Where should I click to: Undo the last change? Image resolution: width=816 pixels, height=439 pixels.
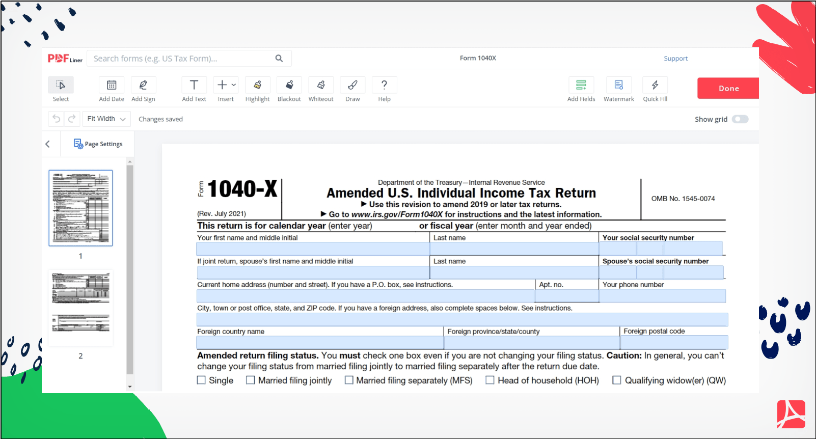tap(57, 119)
